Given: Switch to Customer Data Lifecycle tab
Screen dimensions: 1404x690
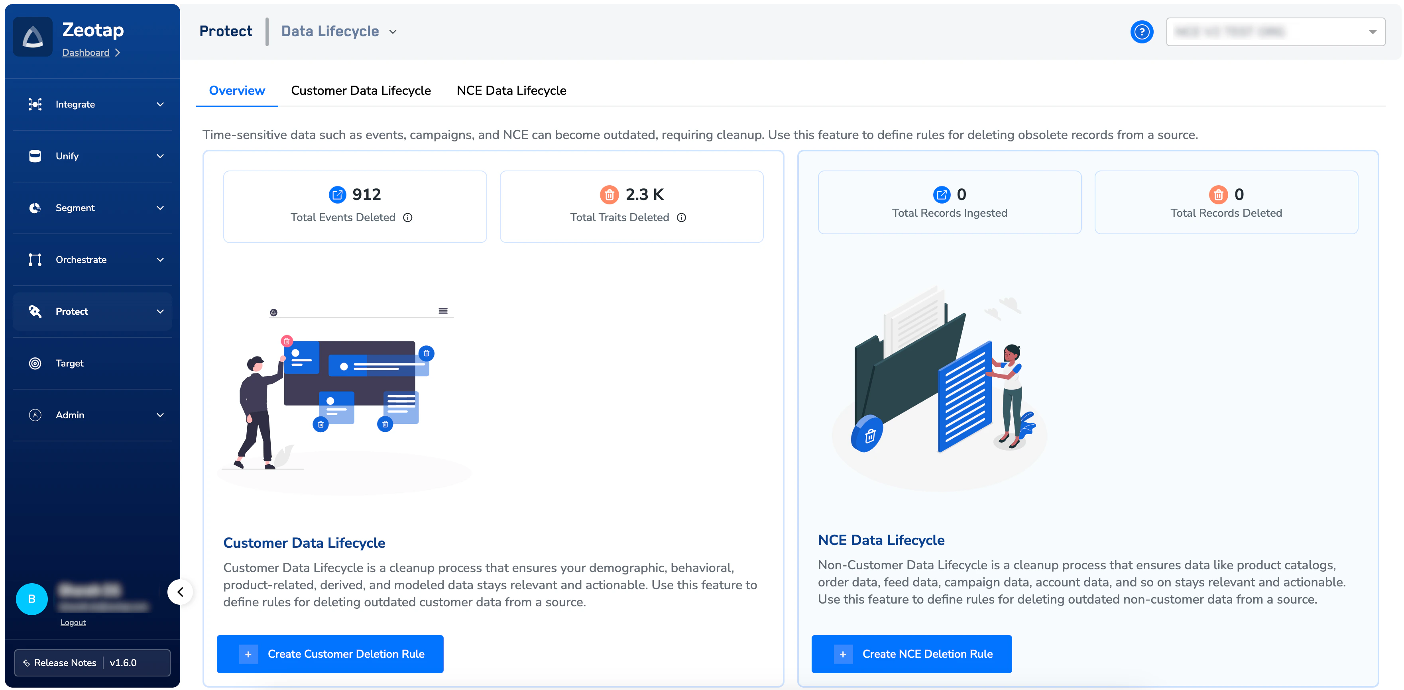Looking at the screenshot, I should [361, 90].
